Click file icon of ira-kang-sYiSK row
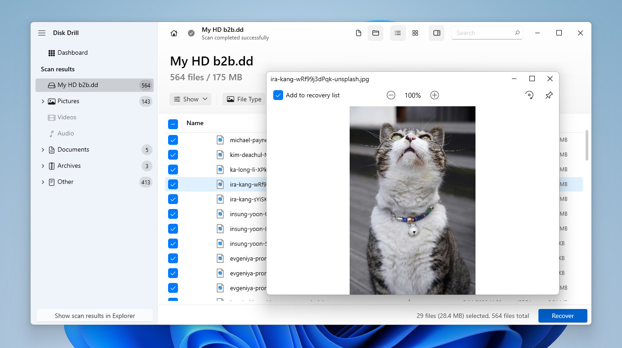 (220, 199)
